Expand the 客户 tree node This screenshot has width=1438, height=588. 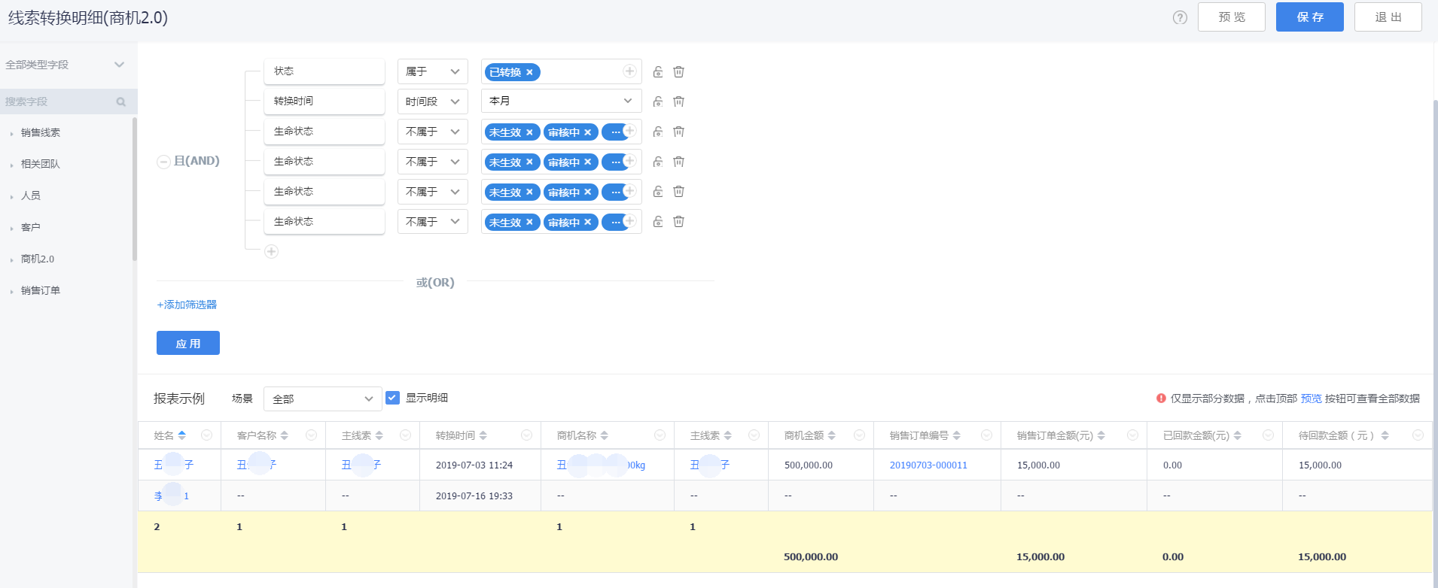(x=12, y=228)
